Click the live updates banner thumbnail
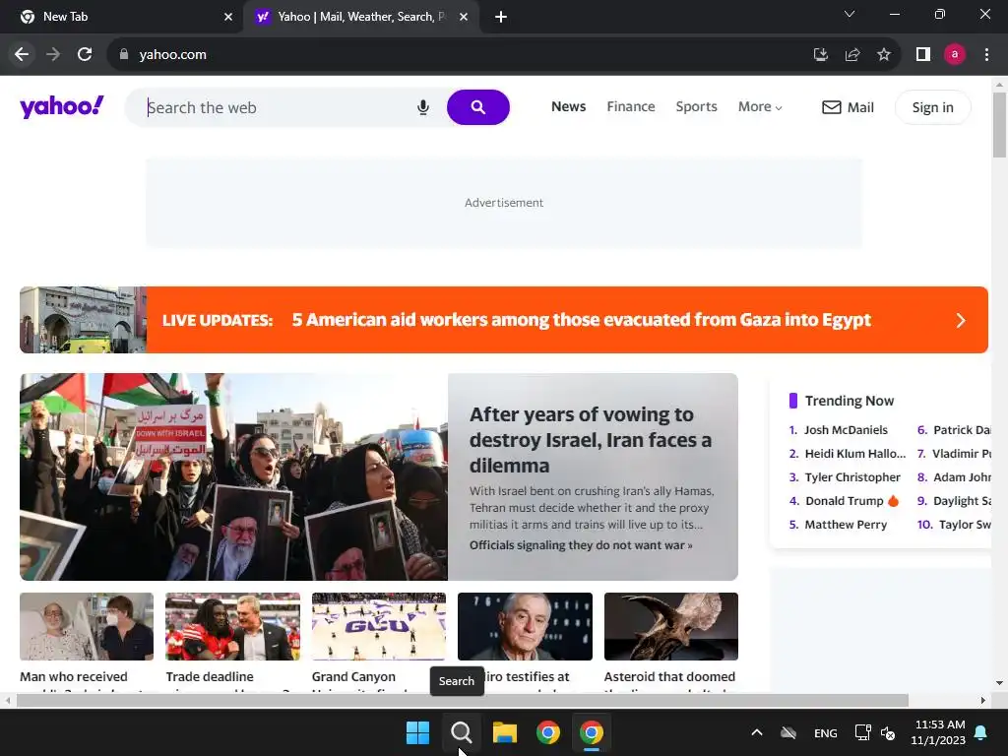 point(83,320)
